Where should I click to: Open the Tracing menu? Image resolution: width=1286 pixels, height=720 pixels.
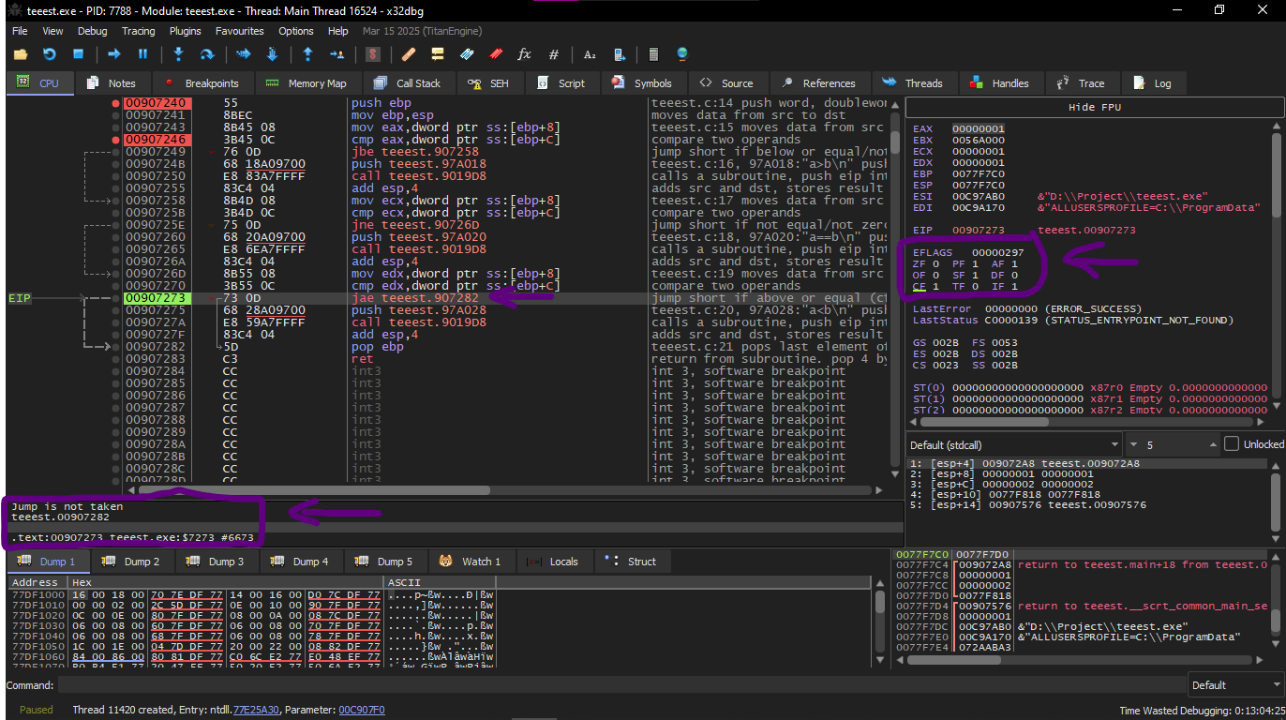[138, 31]
